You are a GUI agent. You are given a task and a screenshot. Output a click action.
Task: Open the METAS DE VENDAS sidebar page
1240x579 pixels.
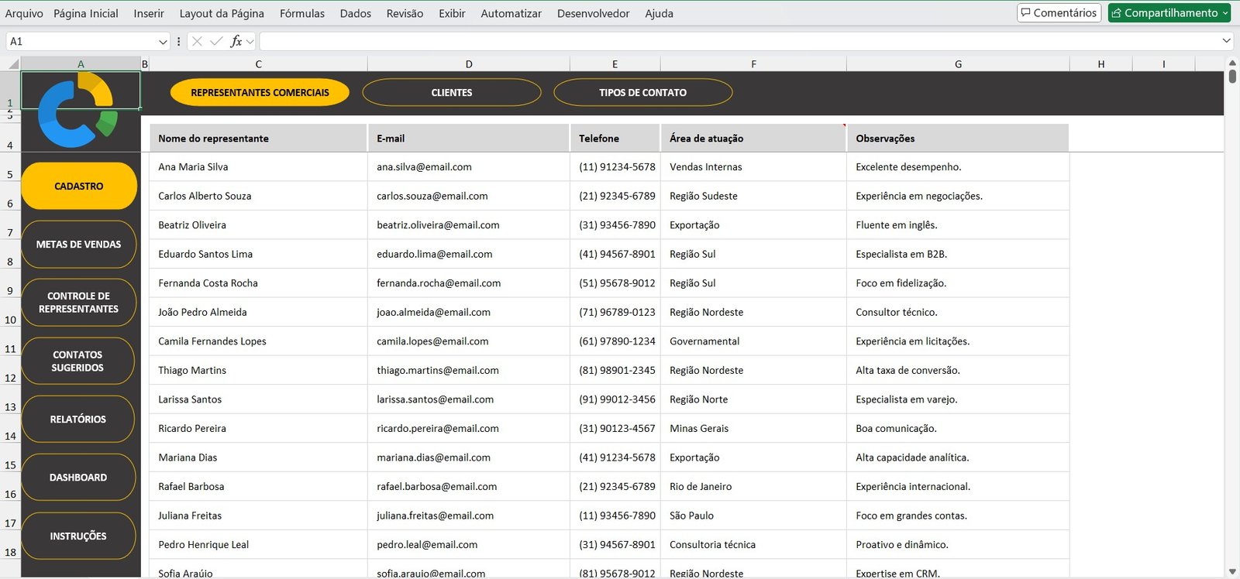click(x=78, y=245)
